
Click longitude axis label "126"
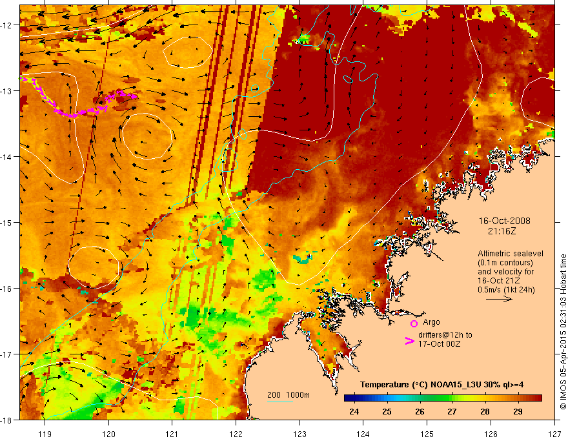491,434
